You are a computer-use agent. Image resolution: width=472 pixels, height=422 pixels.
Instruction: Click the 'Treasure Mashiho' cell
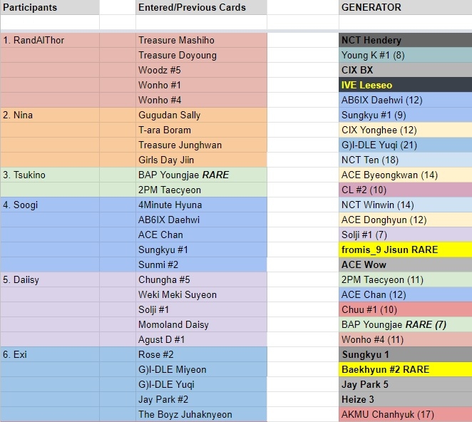coord(201,40)
